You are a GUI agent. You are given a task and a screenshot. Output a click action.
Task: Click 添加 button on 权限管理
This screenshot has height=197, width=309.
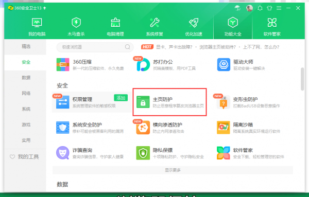pos(121,98)
